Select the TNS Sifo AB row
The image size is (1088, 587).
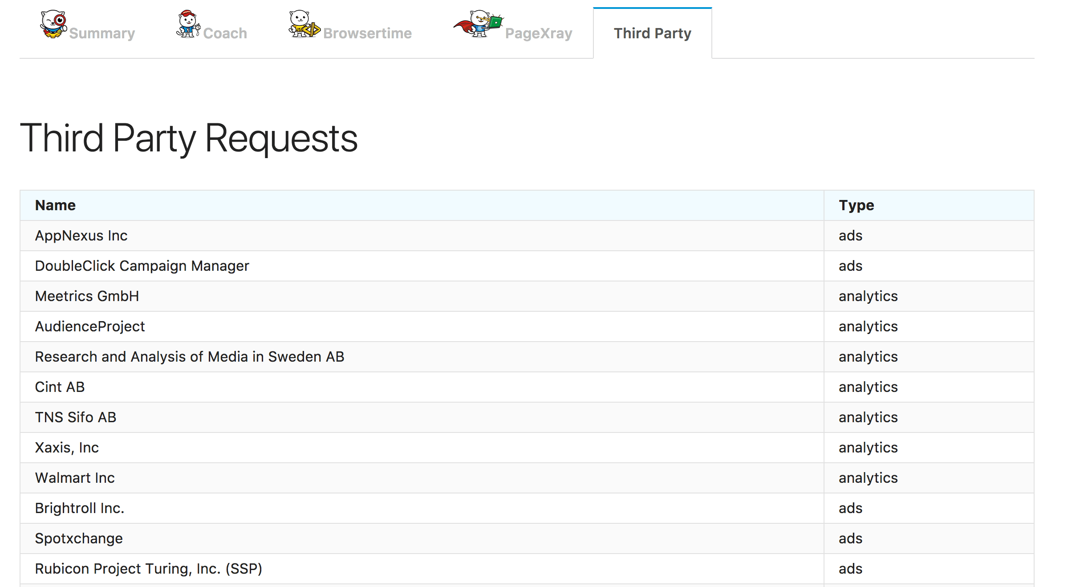(76, 417)
